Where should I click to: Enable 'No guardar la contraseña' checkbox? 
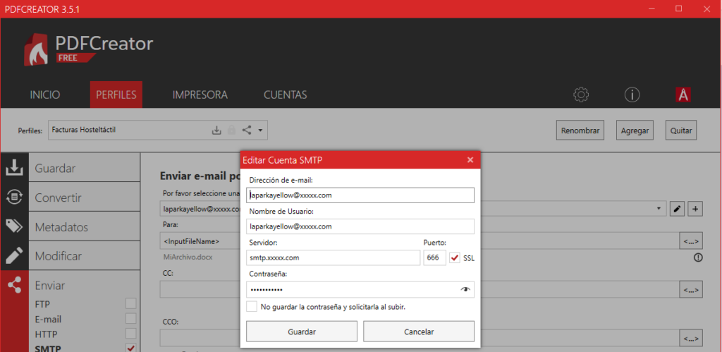(252, 307)
